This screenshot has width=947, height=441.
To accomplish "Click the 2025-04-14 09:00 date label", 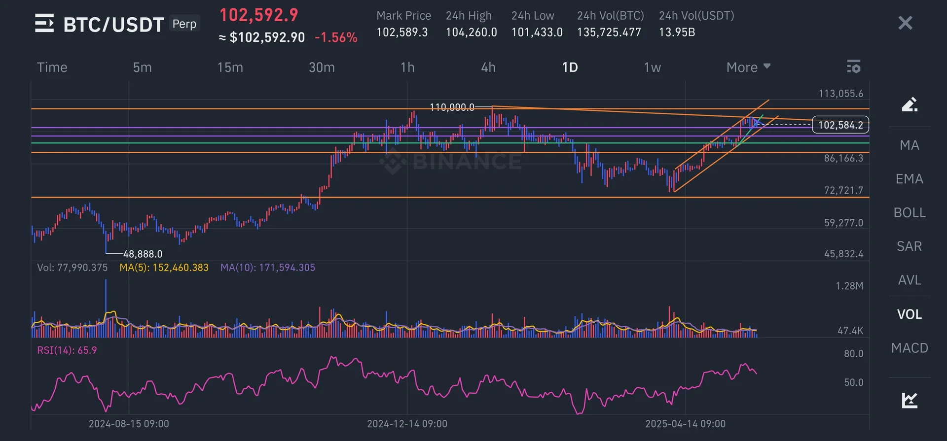I will [x=685, y=424].
